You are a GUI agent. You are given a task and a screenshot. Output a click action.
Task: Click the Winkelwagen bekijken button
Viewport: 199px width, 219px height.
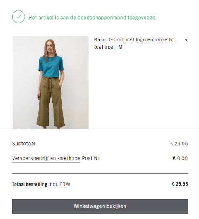[100, 206]
